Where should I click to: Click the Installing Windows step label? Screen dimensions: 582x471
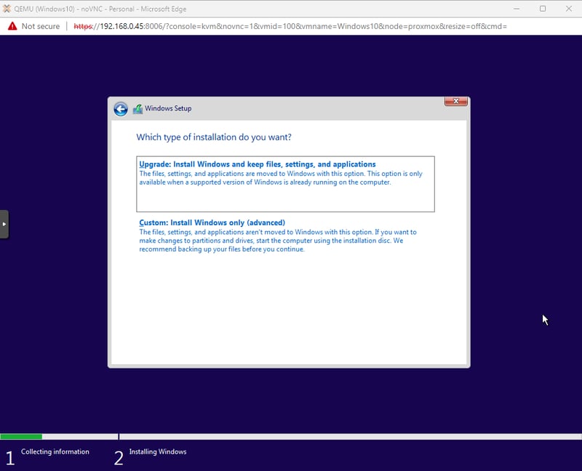[x=158, y=452]
